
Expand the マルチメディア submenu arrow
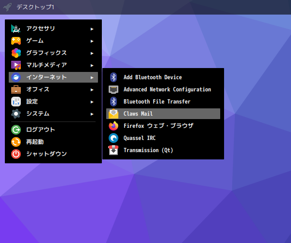pos(92,66)
